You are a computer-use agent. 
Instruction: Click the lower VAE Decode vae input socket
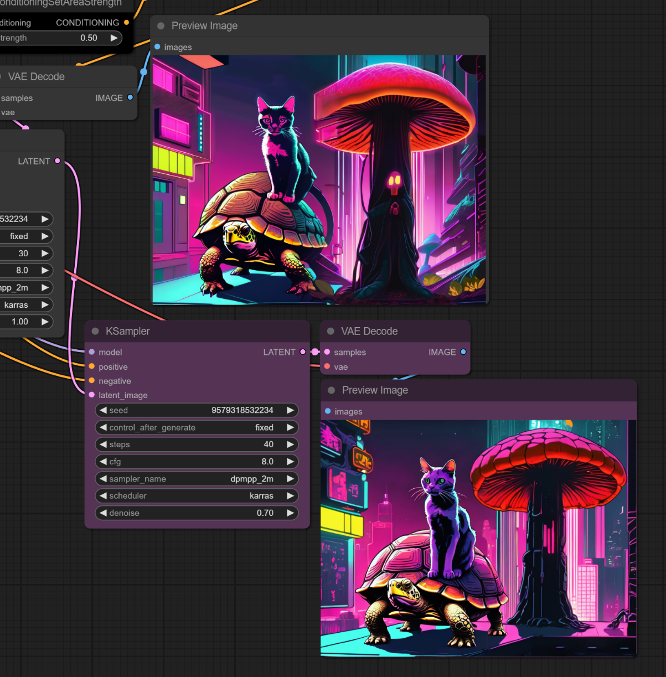[328, 366]
